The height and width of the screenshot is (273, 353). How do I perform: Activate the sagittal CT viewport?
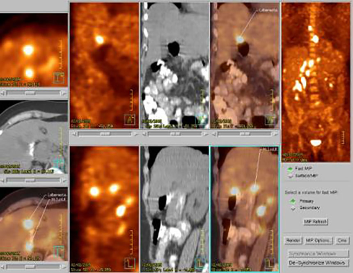coord(174,209)
